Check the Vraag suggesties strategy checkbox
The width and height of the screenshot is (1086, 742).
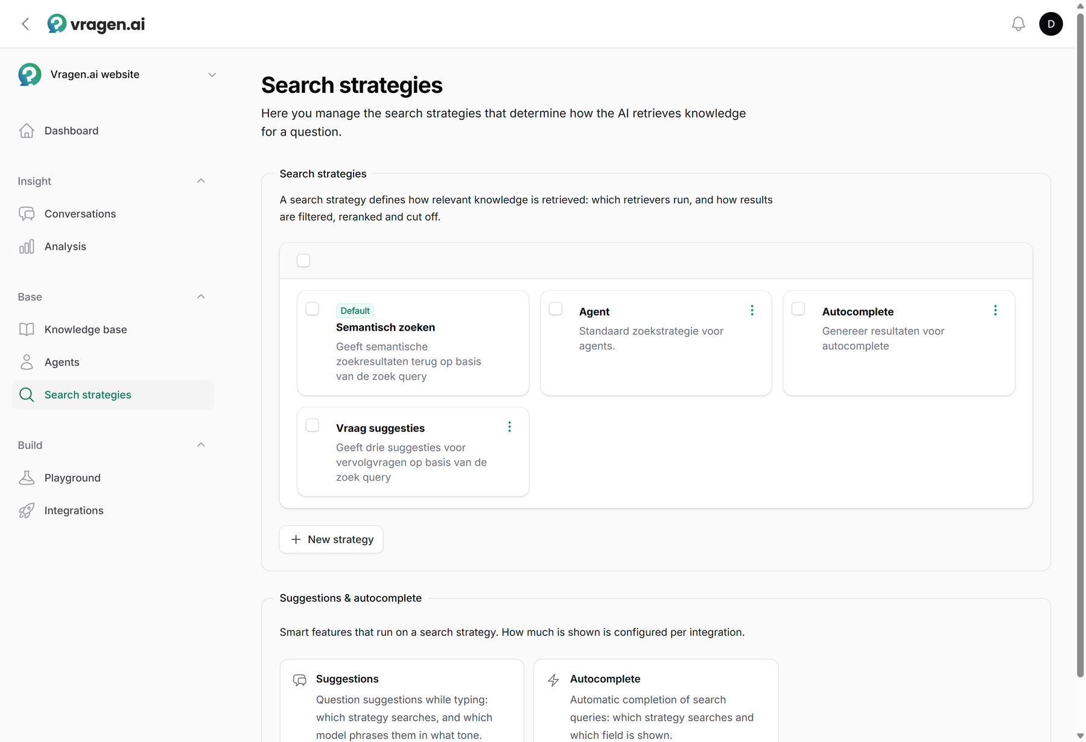click(x=313, y=425)
